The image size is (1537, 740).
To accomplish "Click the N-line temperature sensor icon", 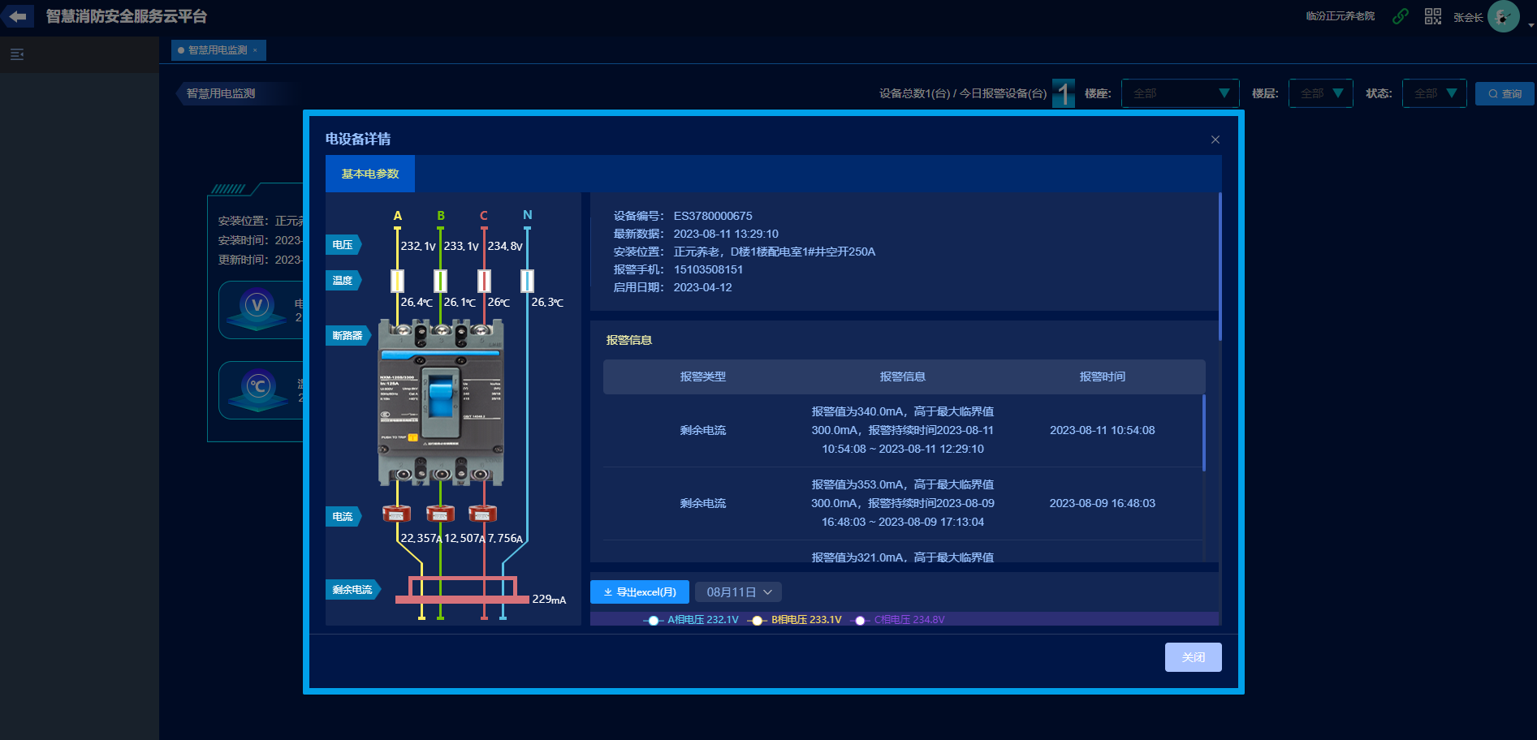I will [527, 281].
